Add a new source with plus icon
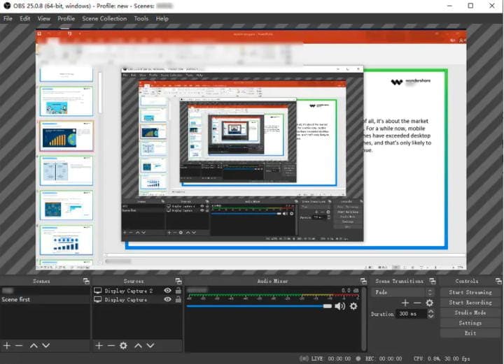 point(99,345)
